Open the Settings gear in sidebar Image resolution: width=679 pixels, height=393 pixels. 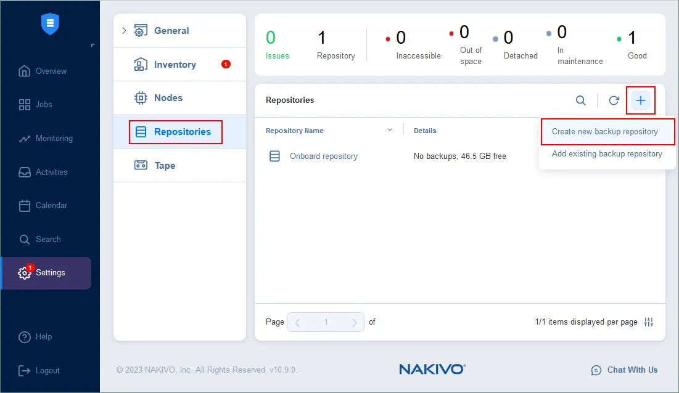click(x=25, y=273)
